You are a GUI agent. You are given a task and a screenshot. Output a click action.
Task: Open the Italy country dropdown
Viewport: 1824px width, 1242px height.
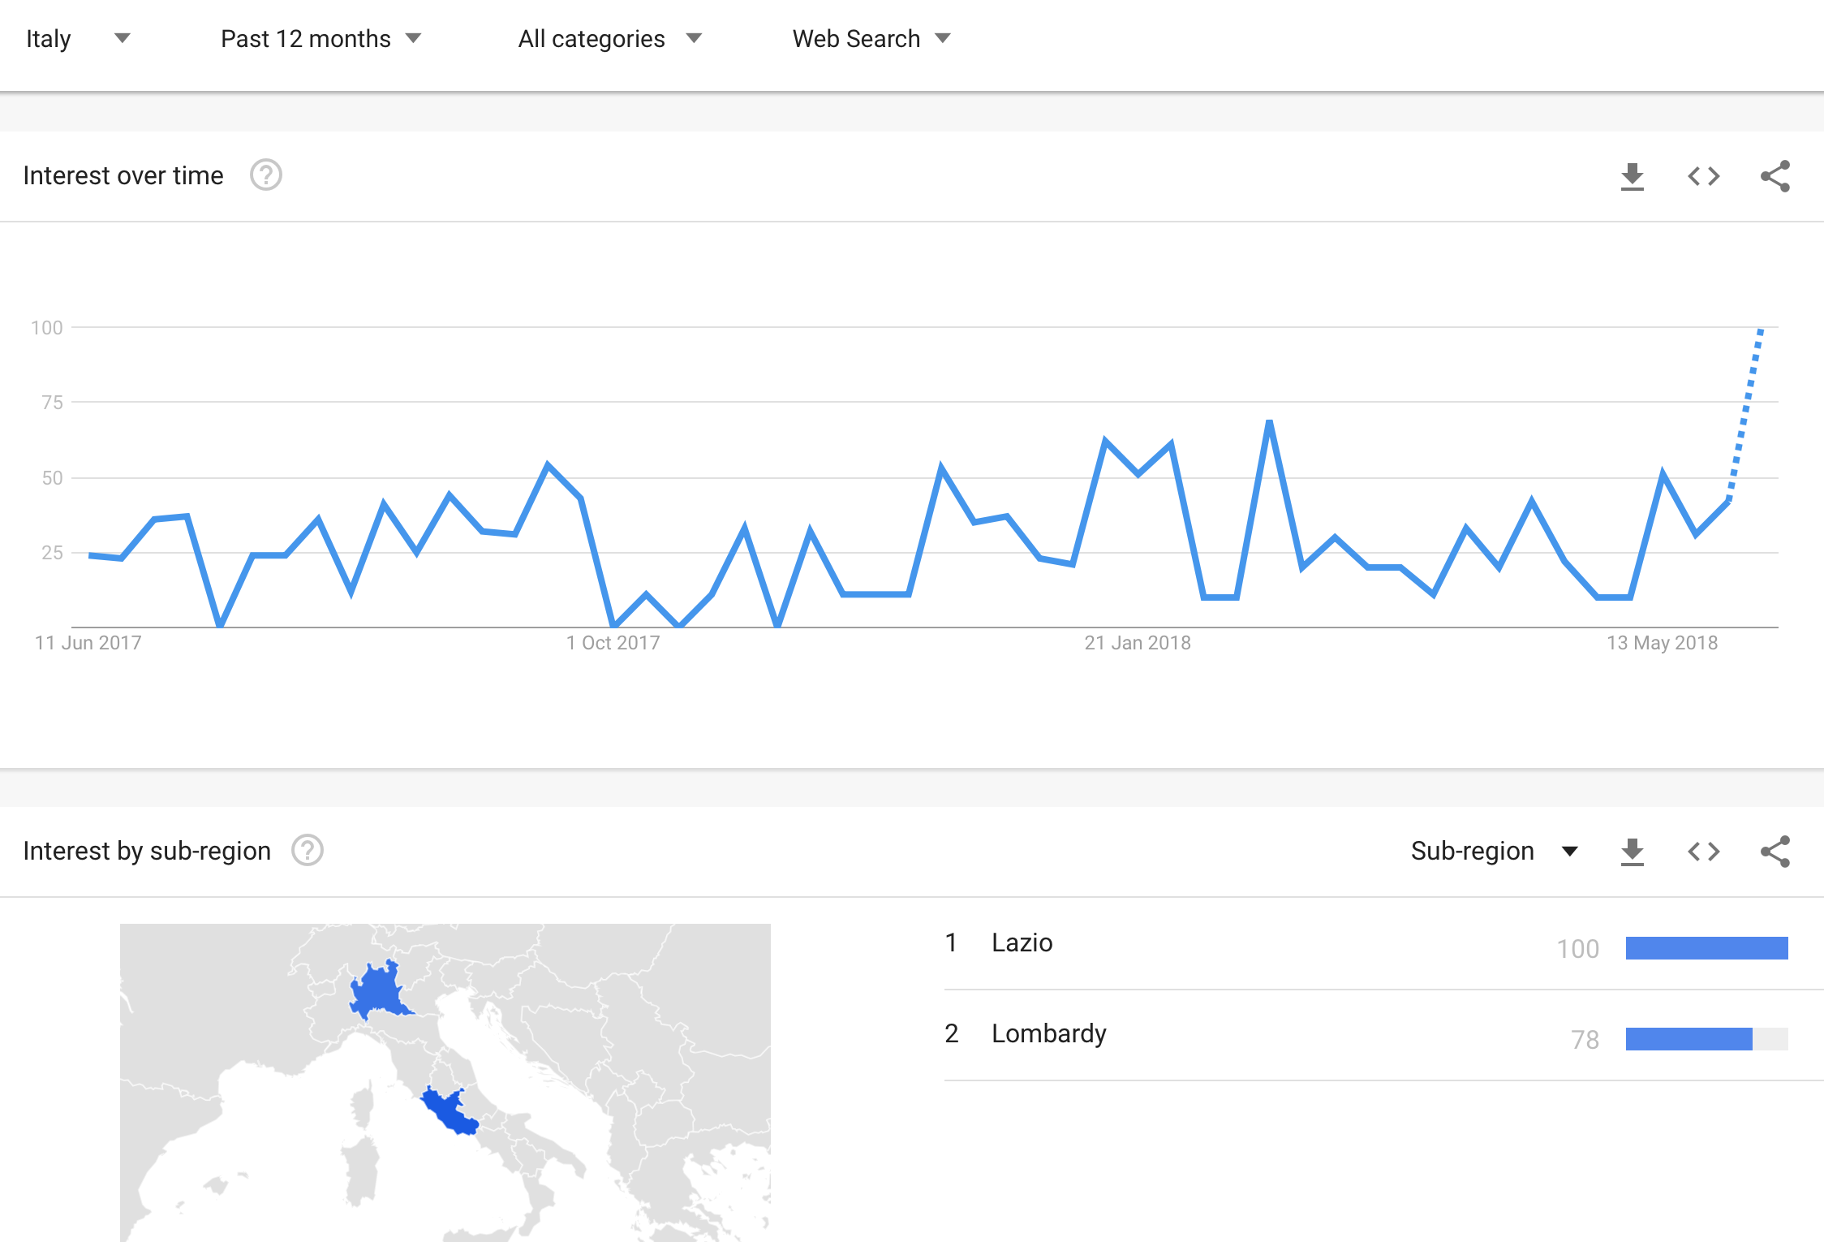click(78, 38)
